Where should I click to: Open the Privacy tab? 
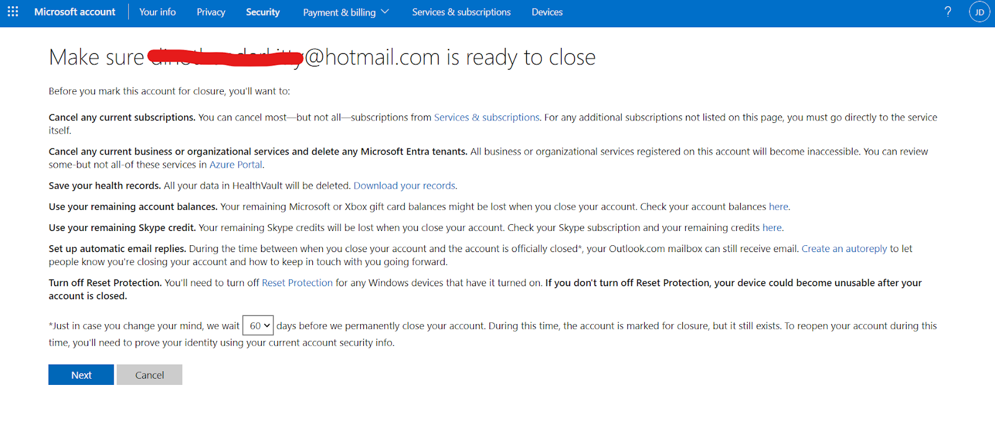(x=211, y=12)
